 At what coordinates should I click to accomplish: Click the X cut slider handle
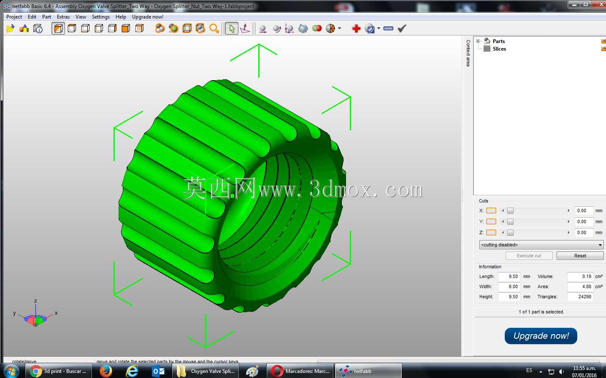point(510,211)
